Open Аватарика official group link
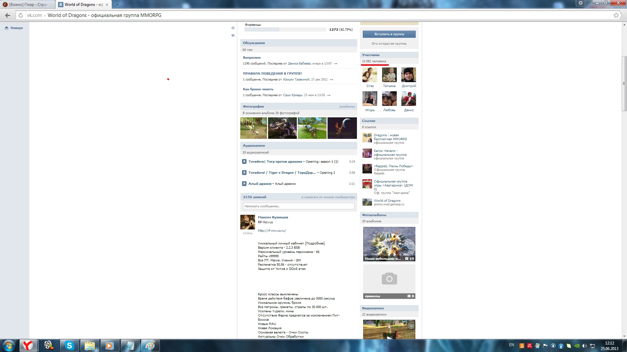The image size is (627, 352). coord(393,185)
